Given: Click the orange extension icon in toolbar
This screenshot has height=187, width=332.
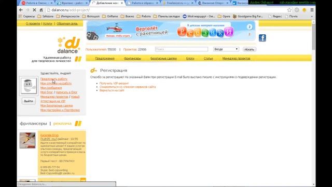Looking at the screenshot, I should (305, 10).
